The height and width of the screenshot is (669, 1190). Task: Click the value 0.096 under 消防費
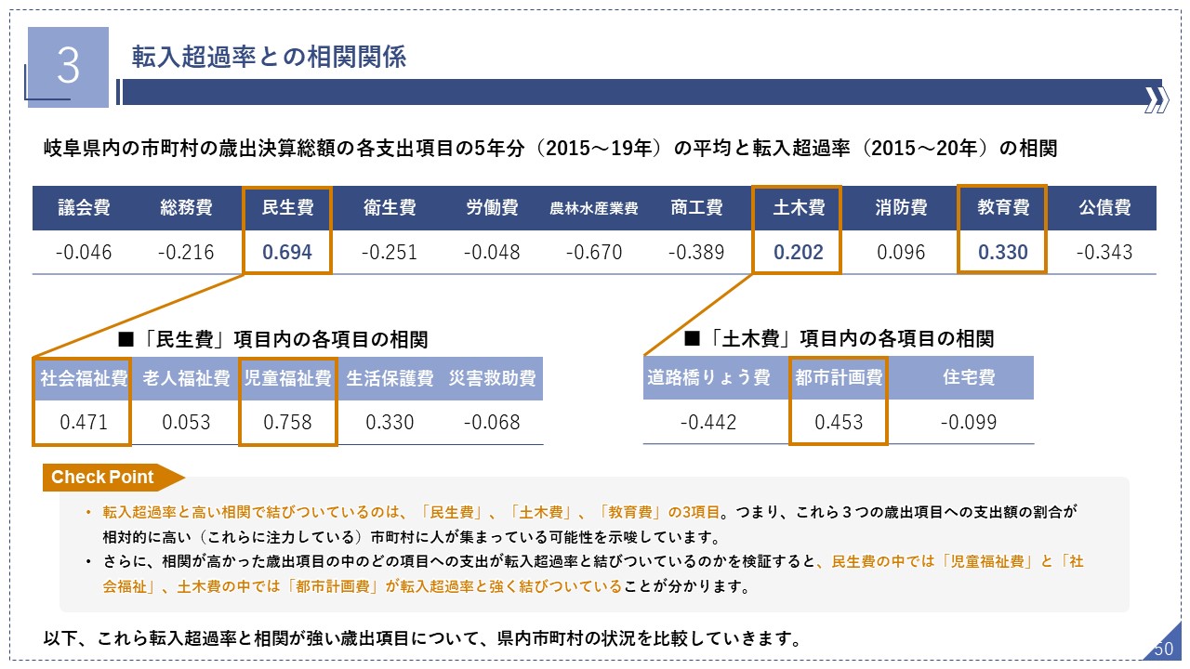tap(902, 252)
